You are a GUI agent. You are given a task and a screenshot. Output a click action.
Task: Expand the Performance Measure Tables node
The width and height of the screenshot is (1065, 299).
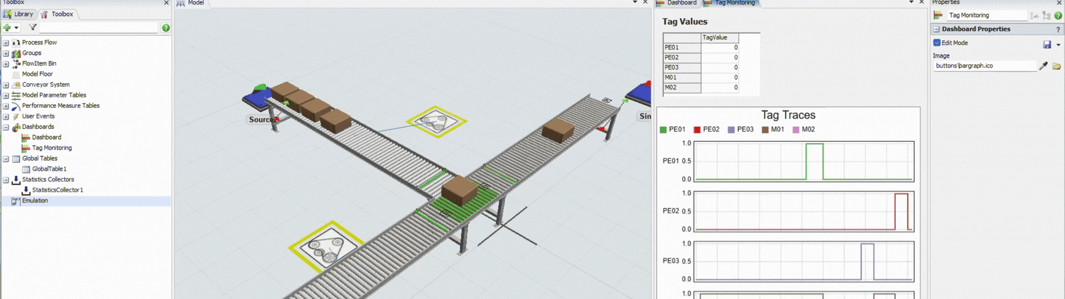(6, 106)
